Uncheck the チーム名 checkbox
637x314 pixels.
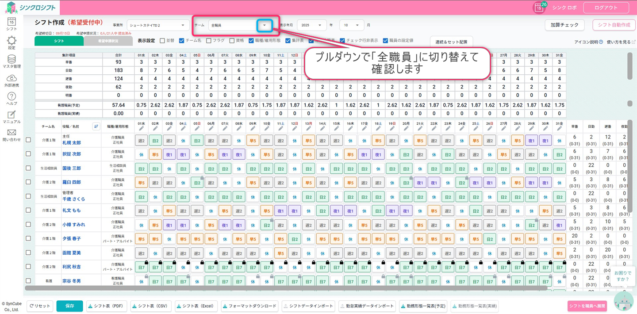point(181,41)
